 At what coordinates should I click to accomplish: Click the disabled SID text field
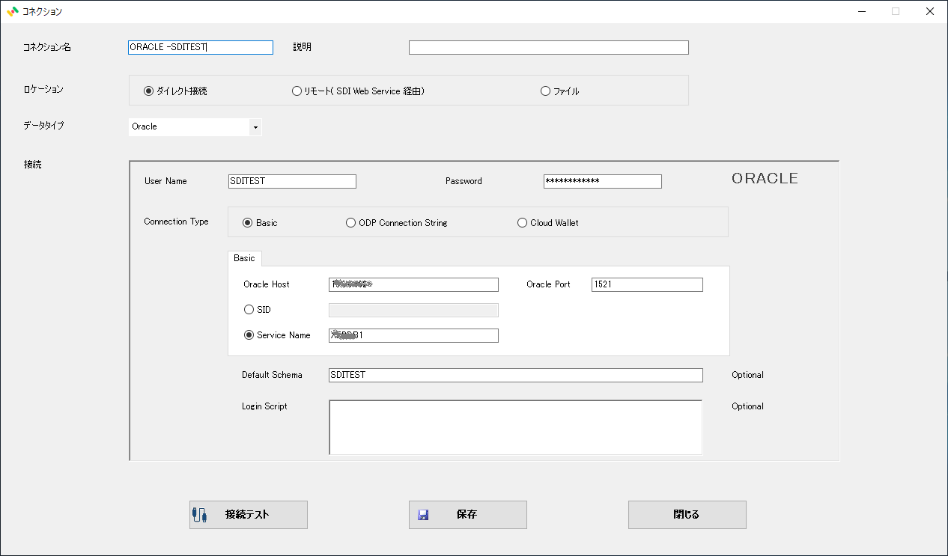413,310
